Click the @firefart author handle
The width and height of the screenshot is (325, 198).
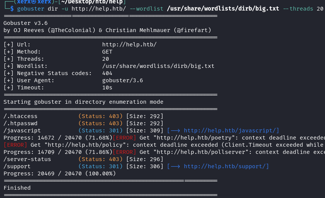tap(193, 30)
